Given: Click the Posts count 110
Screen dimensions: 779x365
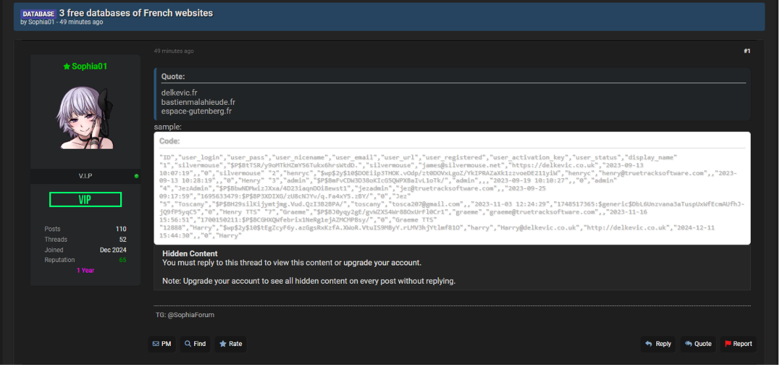Looking at the screenshot, I should (121, 229).
